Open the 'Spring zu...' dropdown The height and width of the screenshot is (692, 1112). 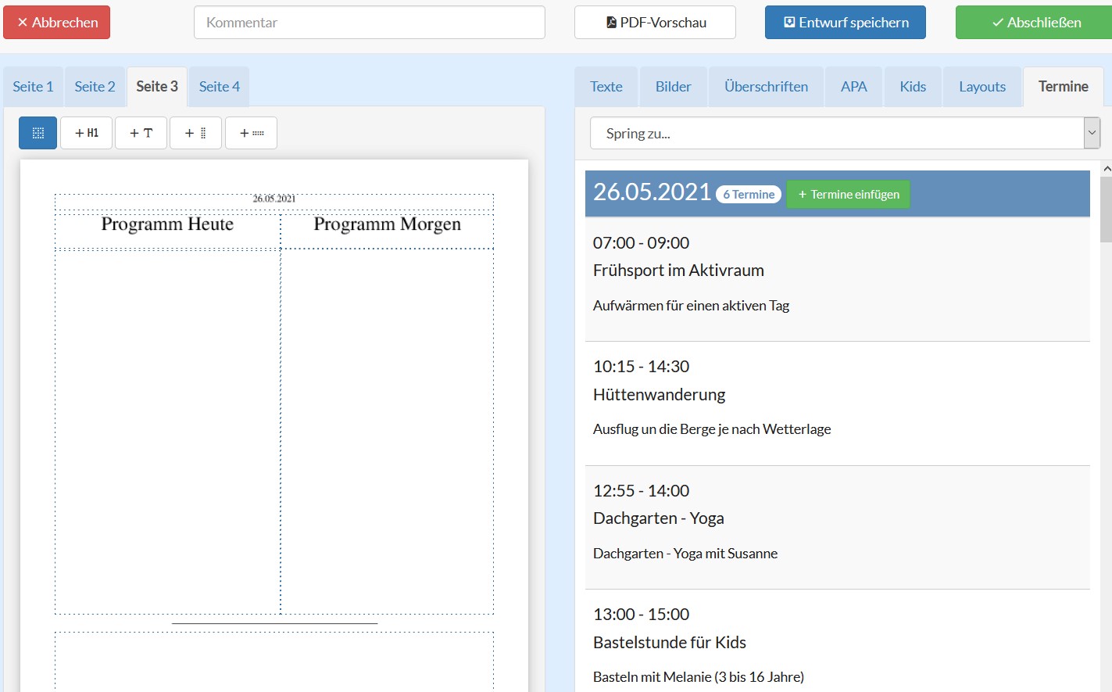(844, 133)
